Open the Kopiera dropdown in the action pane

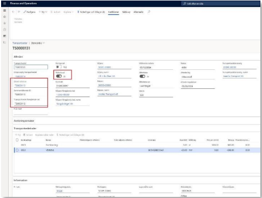coord(68,12)
